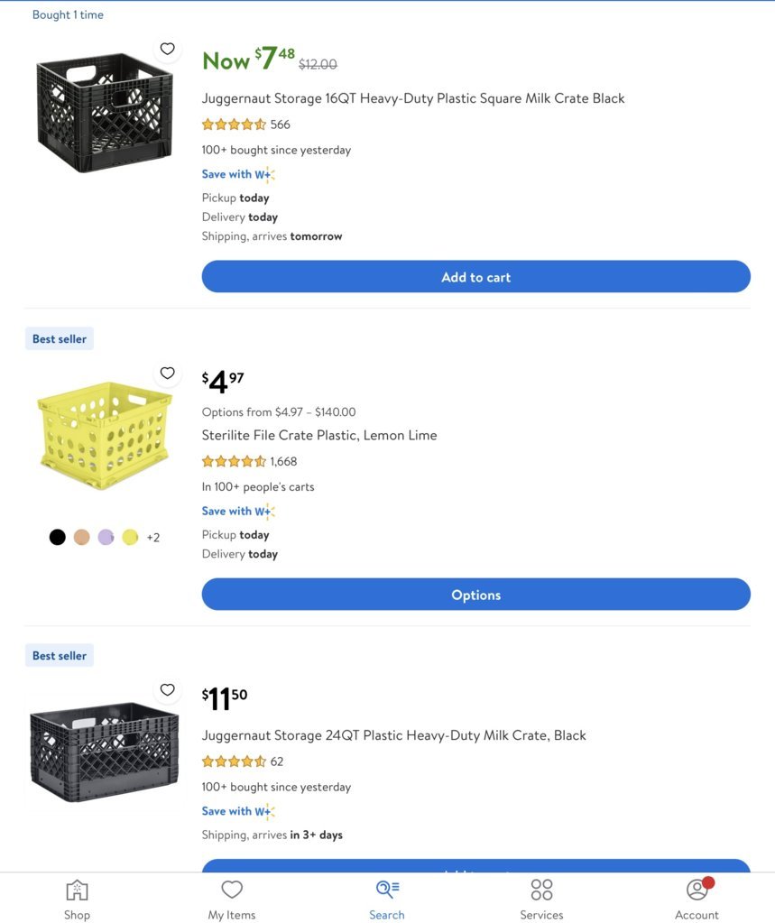Open Juggernaut Storage 24QT product title
Screen dimensions: 775x923
click(x=393, y=735)
